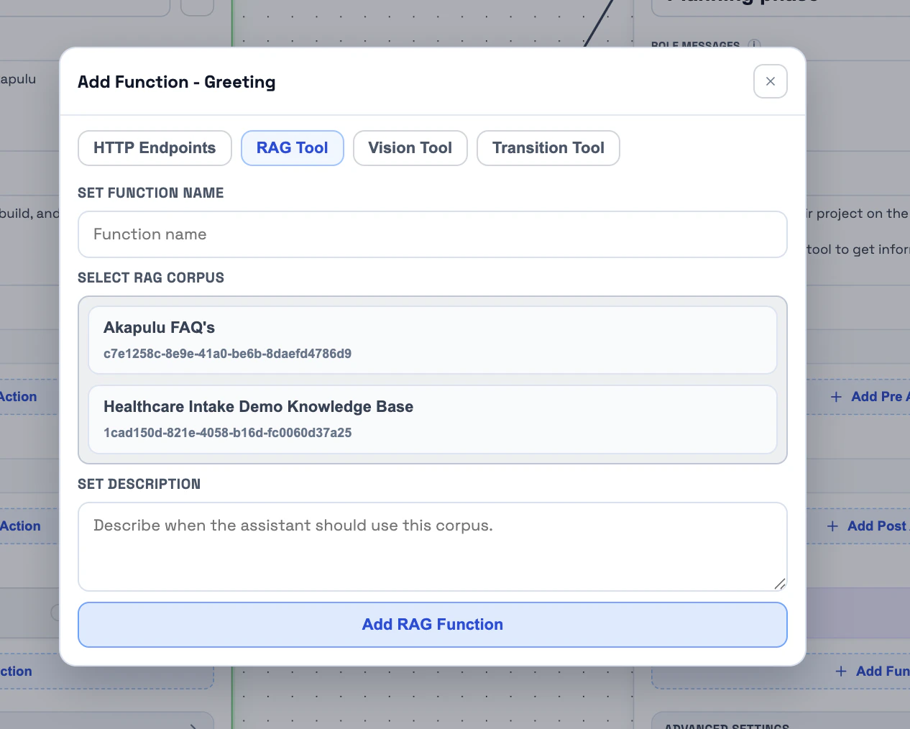Viewport: 910px width, 729px height.
Task: Open the Vision Tool tab
Action: click(410, 148)
